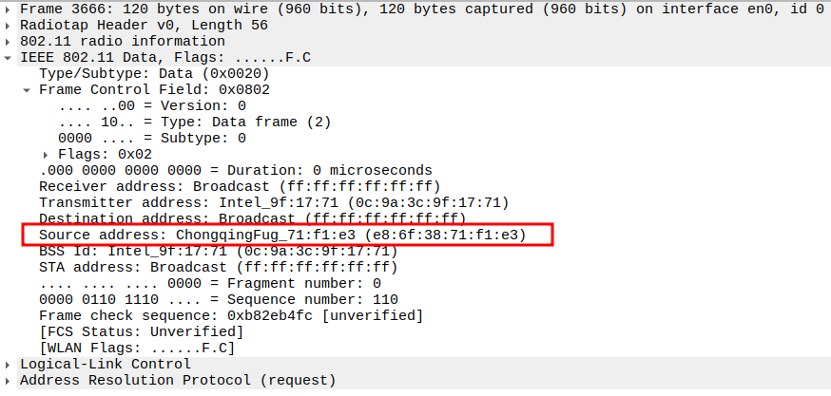This screenshot has width=831, height=396.
Task: Expand the Frame 3666 details
Action: [9, 9]
